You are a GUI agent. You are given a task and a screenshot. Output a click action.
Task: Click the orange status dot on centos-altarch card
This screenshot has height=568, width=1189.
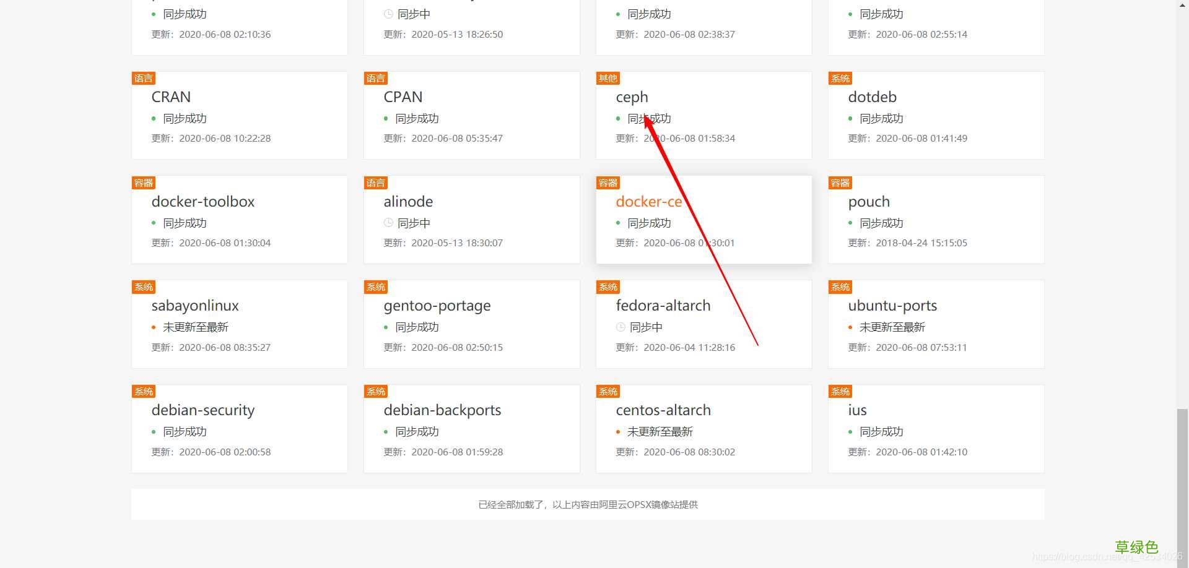(x=618, y=432)
